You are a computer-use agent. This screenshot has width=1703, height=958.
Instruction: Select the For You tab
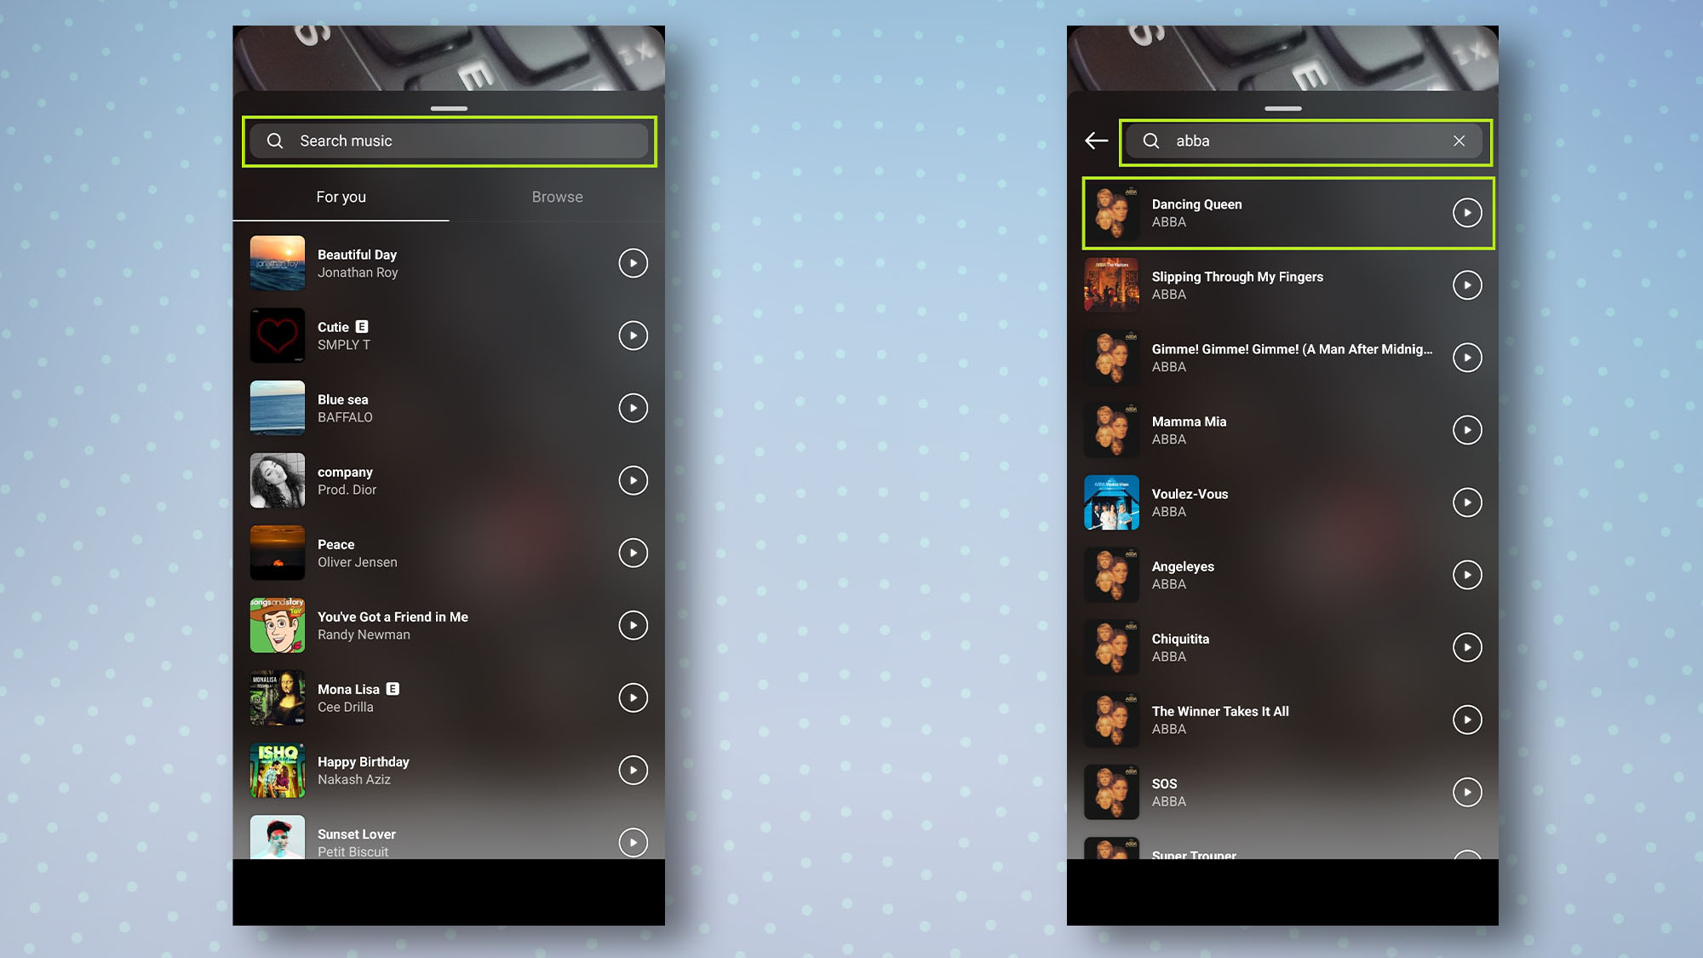click(x=341, y=197)
